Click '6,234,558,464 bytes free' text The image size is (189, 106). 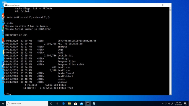56,88
